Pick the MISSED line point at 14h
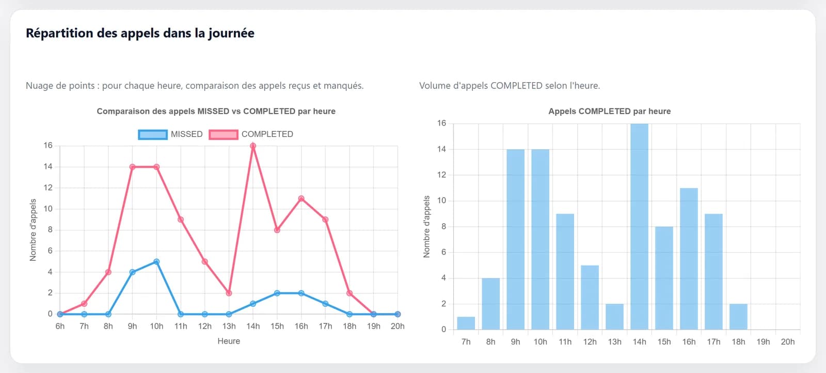The width and height of the screenshot is (826, 373). click(x=253, y=304)
